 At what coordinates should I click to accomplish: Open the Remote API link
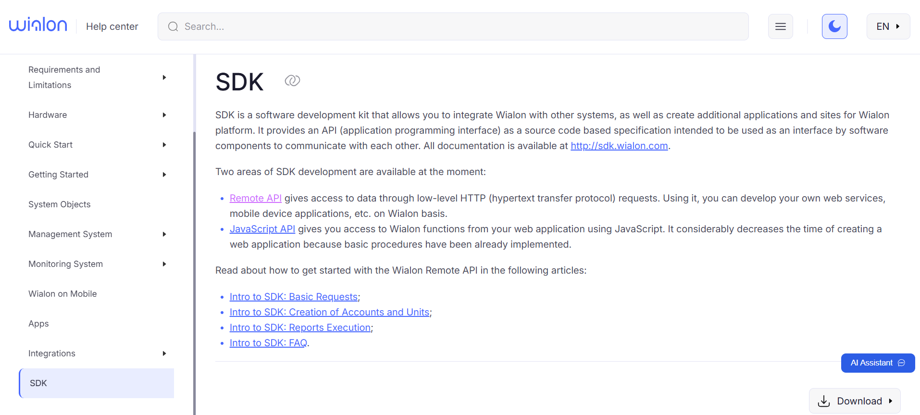click(x=255, y=198)
